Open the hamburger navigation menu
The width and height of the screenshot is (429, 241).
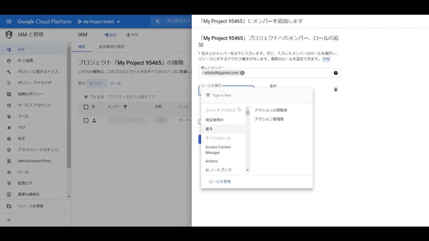click(x=9, y=21)
